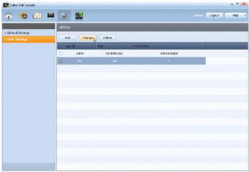Click the information cell of the test1 row

coord(169,61)
